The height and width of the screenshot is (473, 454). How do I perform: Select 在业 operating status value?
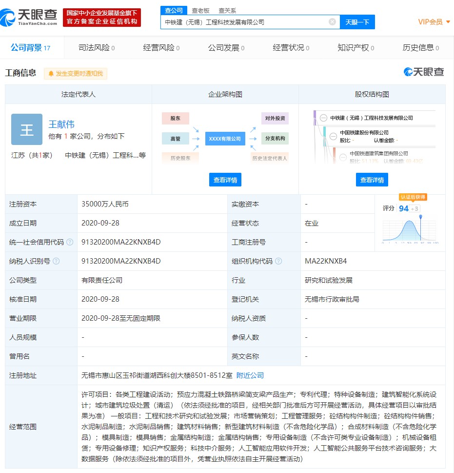point(312,223)
